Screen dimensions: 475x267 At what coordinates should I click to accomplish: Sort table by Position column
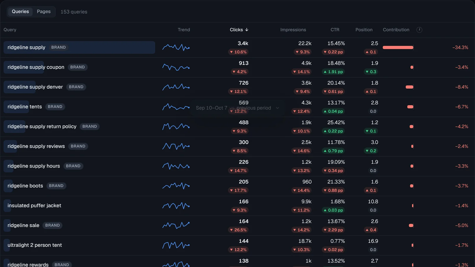click(364, 30)
